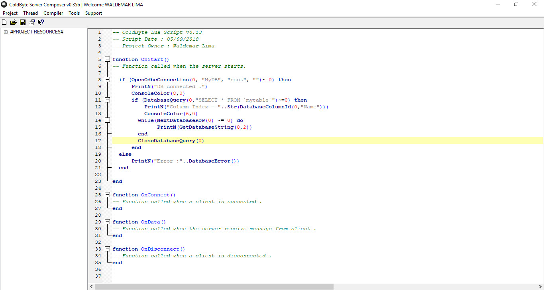Collapse the OnStart function code fold
This screenshot has width=544, height=290.
click(107, 59)
